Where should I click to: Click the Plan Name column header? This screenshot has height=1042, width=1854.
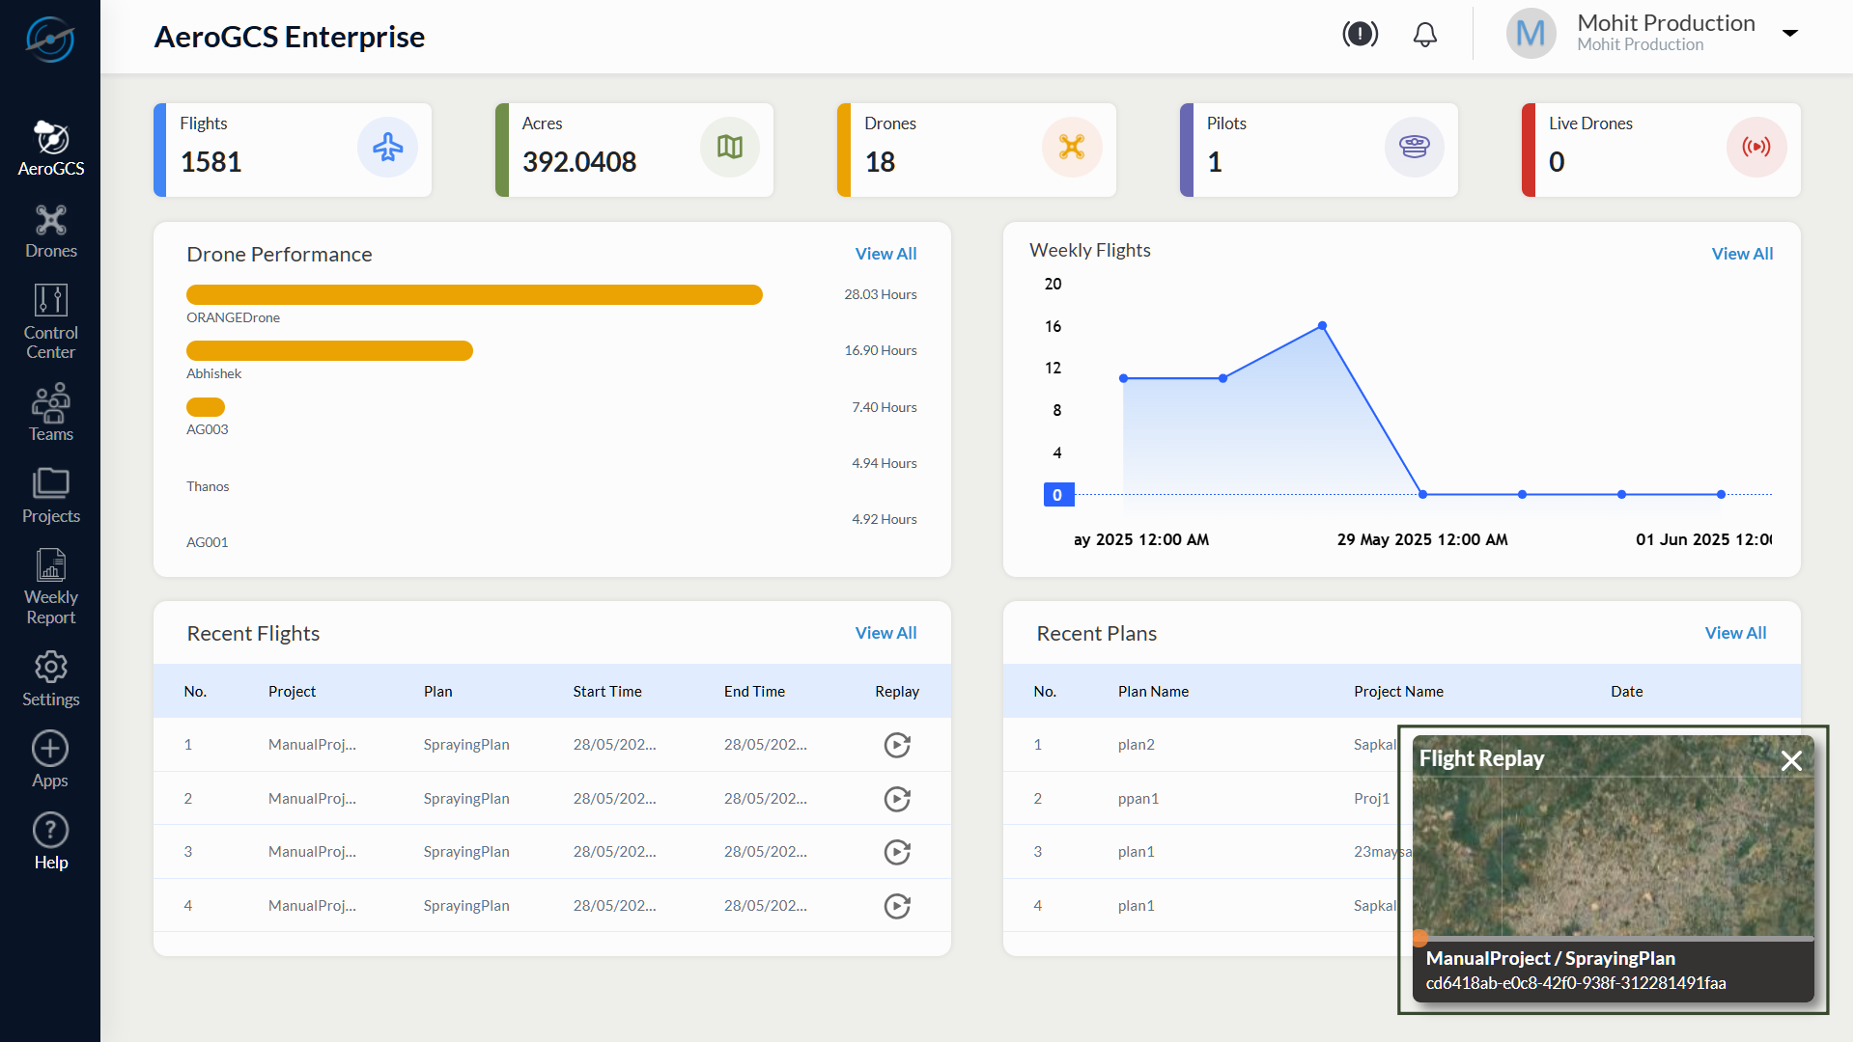pyautogui.click(x=1153, y=692)
